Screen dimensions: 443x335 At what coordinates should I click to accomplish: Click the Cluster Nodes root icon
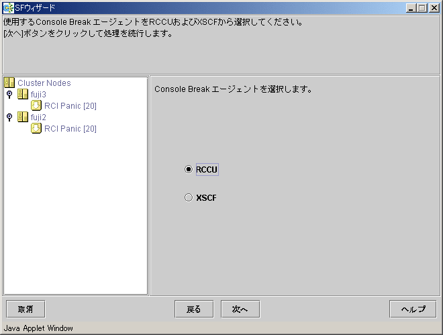pyautogui.click(x=9, y=83)
